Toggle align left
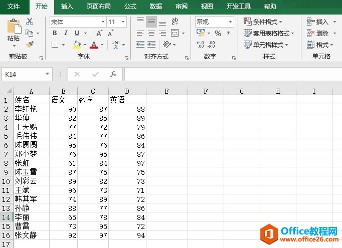Viewport: 342px width, 248px height. point(140,33)
